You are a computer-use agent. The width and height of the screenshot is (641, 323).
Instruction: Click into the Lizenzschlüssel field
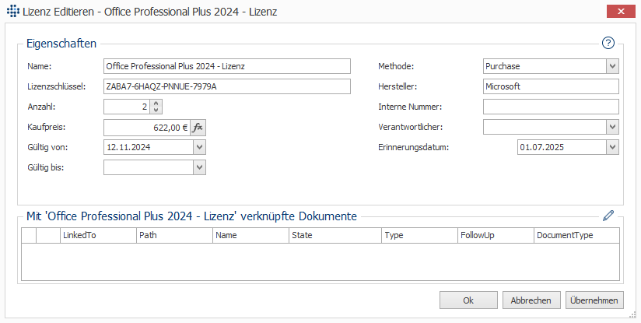(227, 86)
